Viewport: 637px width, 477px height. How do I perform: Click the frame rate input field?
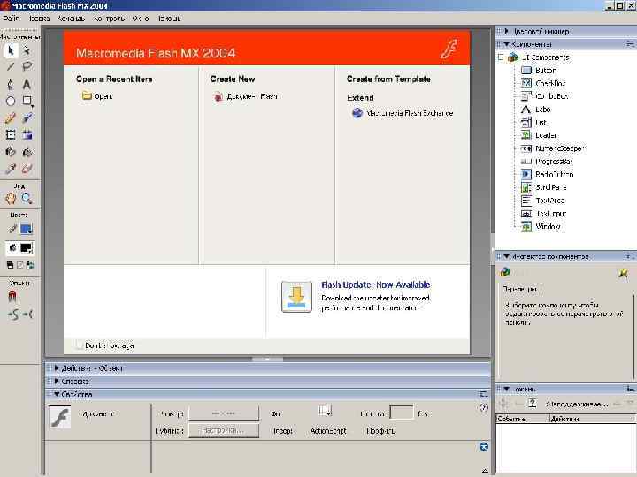[401, 413]
